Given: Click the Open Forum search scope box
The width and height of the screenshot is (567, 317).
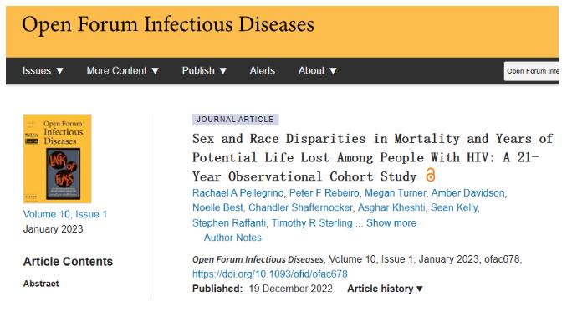Looking at the screenshot, I should point(531,71).
